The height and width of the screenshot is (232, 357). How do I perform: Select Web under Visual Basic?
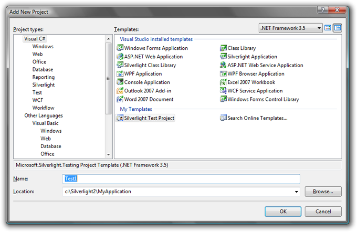[46, 139]
